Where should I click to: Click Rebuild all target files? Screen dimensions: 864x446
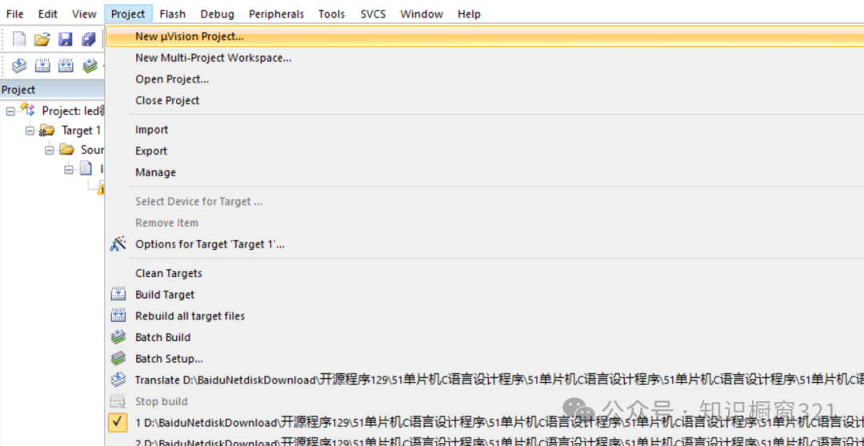click(190, 316)
